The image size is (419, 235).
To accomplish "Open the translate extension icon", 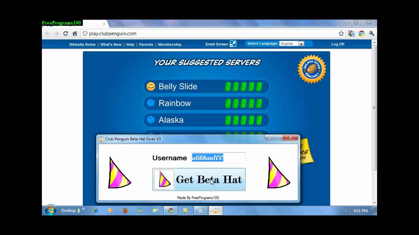I will (x=351, y=34).
